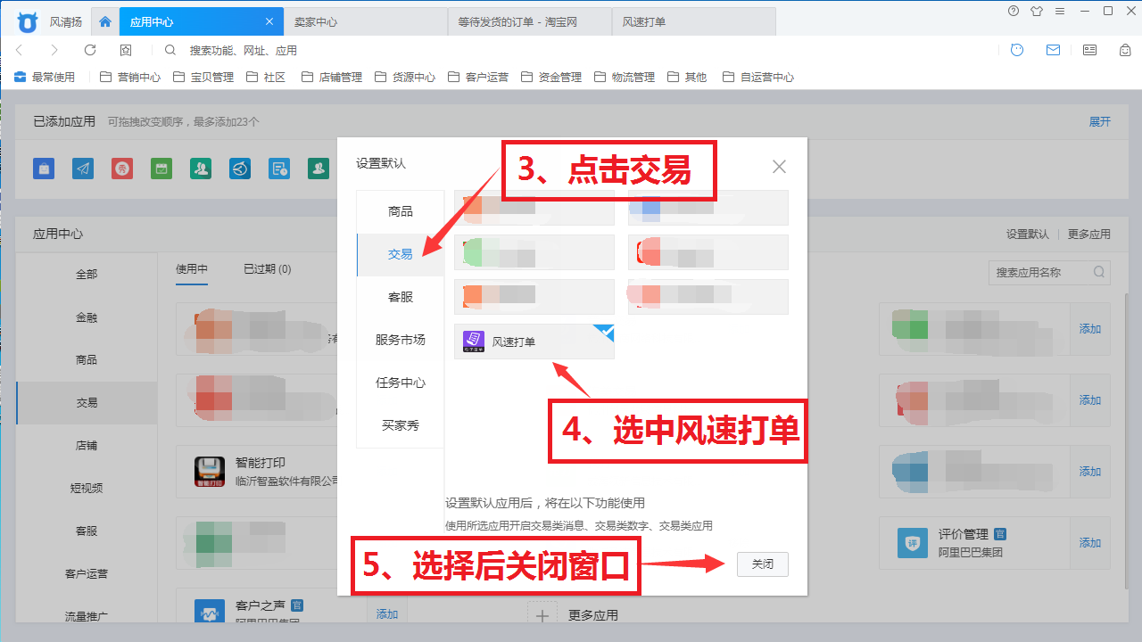This screenshot has width=1142, height=642.
Task: Open the mail envelope icon in the toolbar
Action: pos(1053,50)
